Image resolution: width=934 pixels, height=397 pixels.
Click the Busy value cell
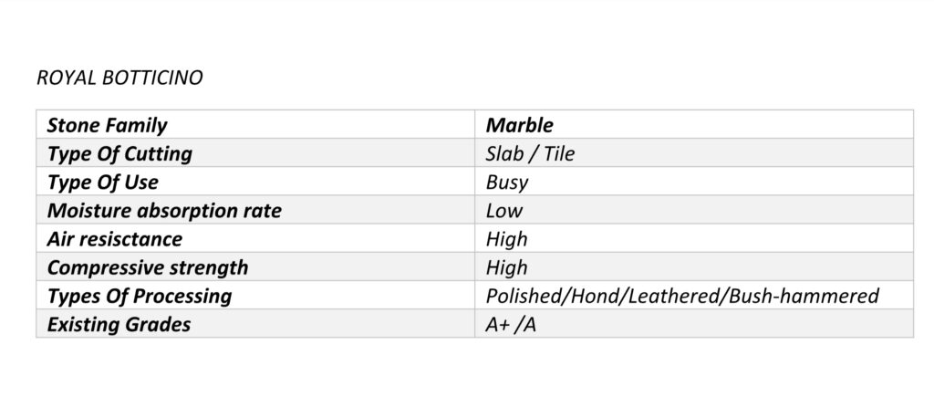[x=507, y=183]
